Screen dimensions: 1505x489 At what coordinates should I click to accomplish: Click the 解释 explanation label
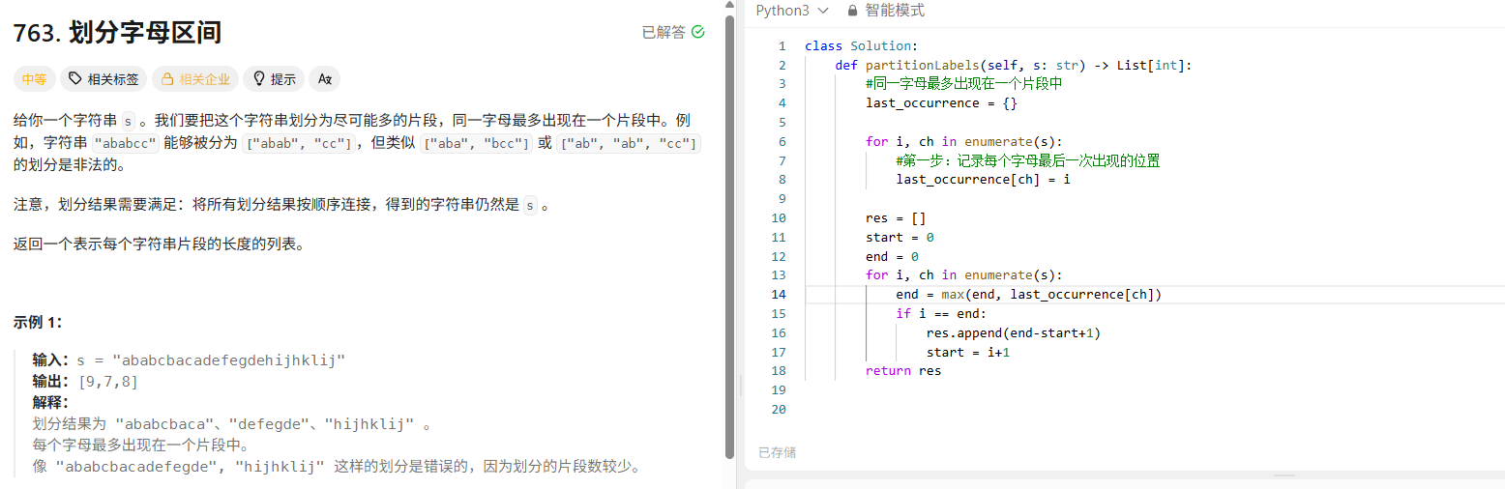[50, 402]
